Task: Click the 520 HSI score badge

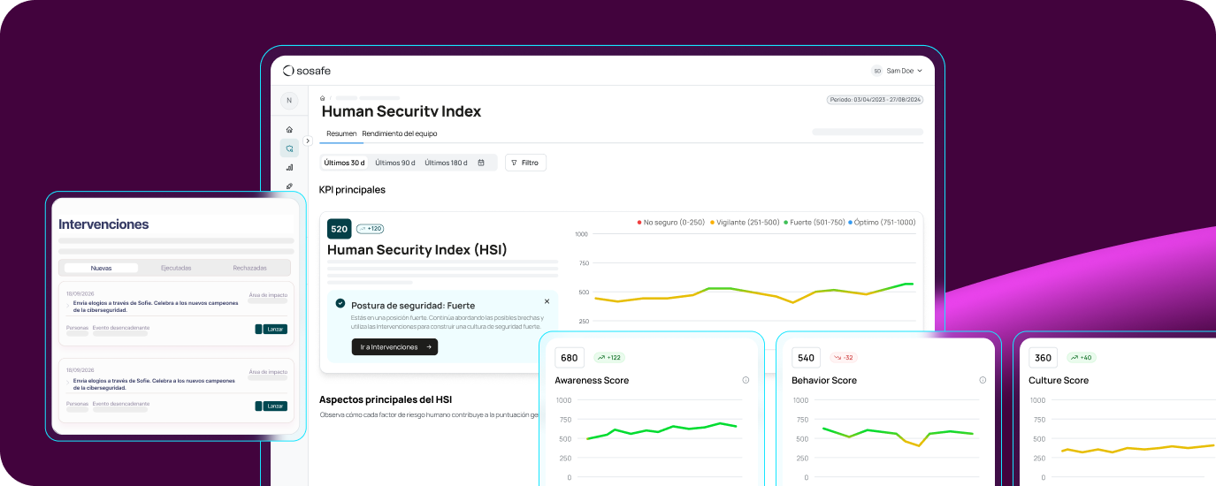Action: tap(339, 229)
